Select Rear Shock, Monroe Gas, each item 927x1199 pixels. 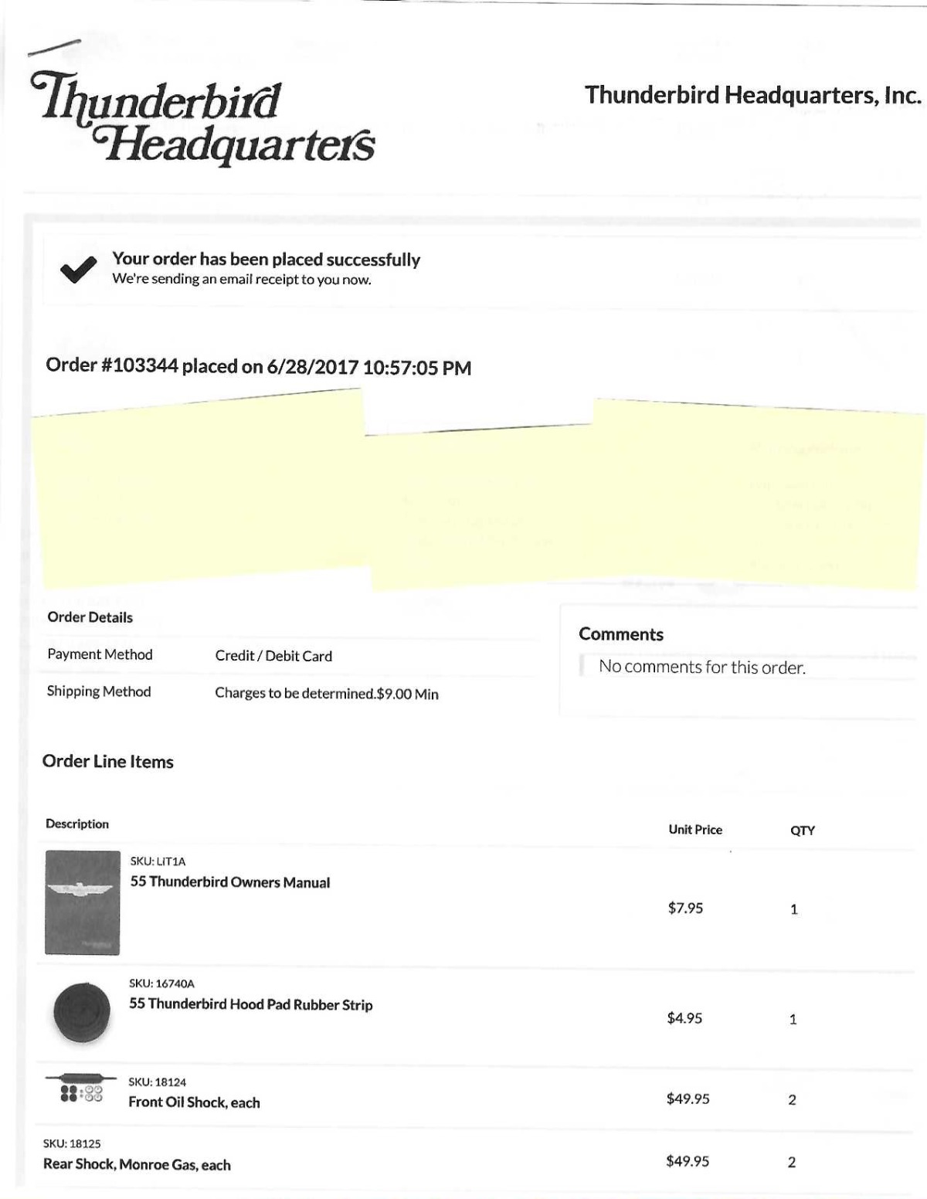click(137, 1164)
